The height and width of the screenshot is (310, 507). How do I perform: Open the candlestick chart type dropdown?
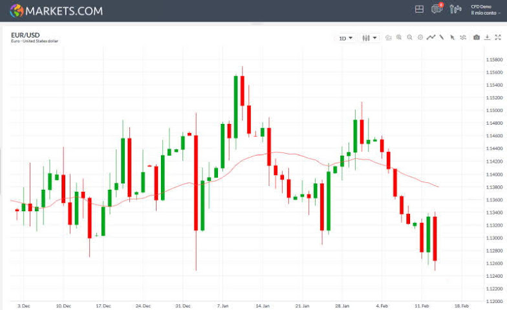(x=370, y=38)
